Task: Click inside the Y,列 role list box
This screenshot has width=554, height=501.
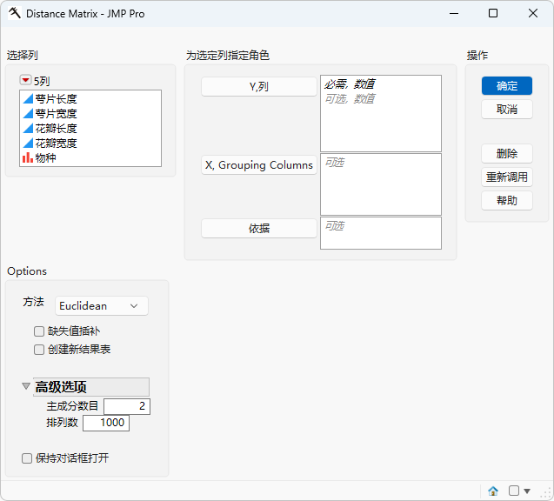Action: [381, 113]
